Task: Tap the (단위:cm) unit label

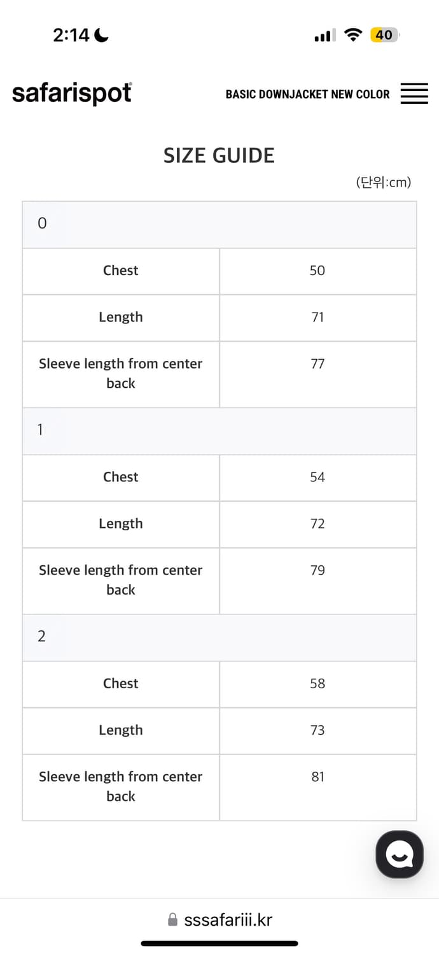Action: pos(383,183)
